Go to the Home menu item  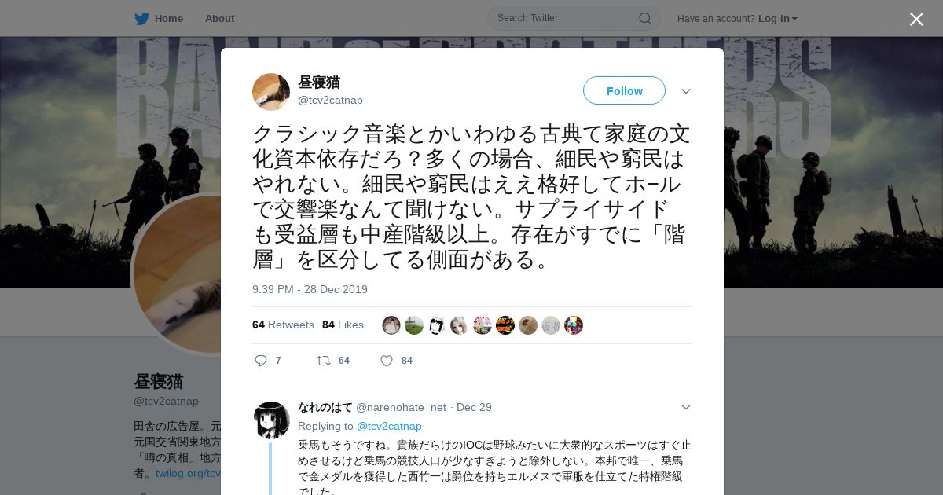(168, 18)
